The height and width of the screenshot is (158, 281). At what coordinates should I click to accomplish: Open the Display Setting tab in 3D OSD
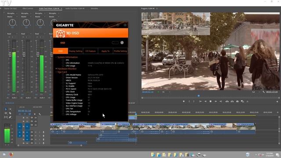(x=76, y=51)
